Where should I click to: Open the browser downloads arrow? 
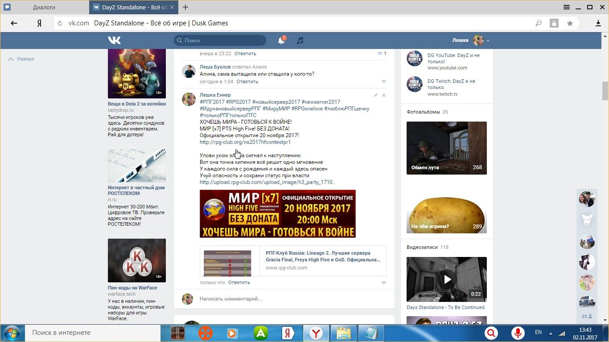coord(598,23)
